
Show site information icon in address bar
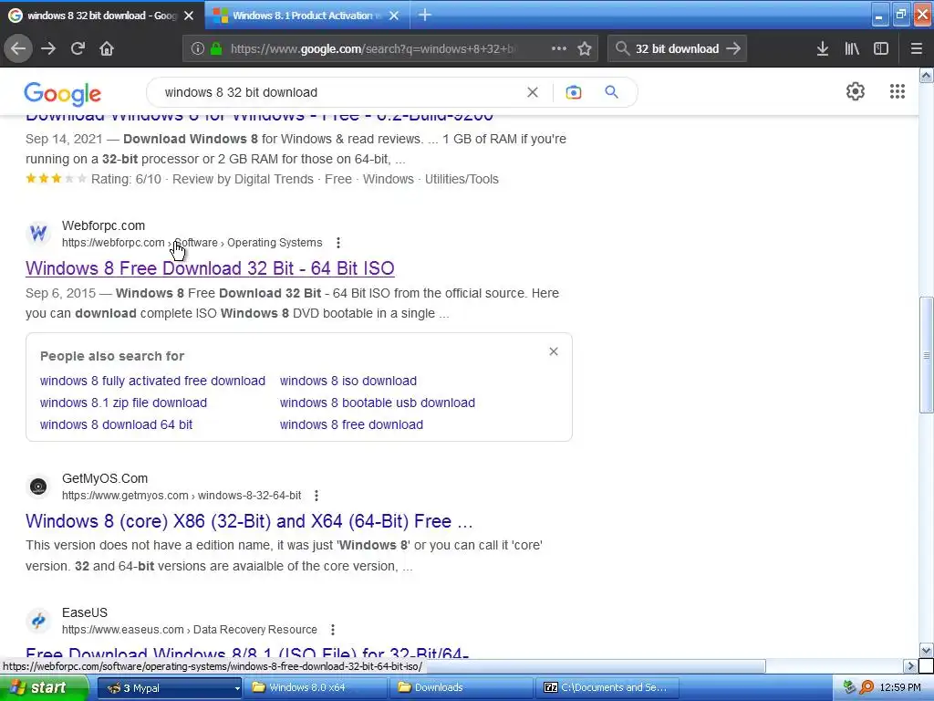[198, 49]
